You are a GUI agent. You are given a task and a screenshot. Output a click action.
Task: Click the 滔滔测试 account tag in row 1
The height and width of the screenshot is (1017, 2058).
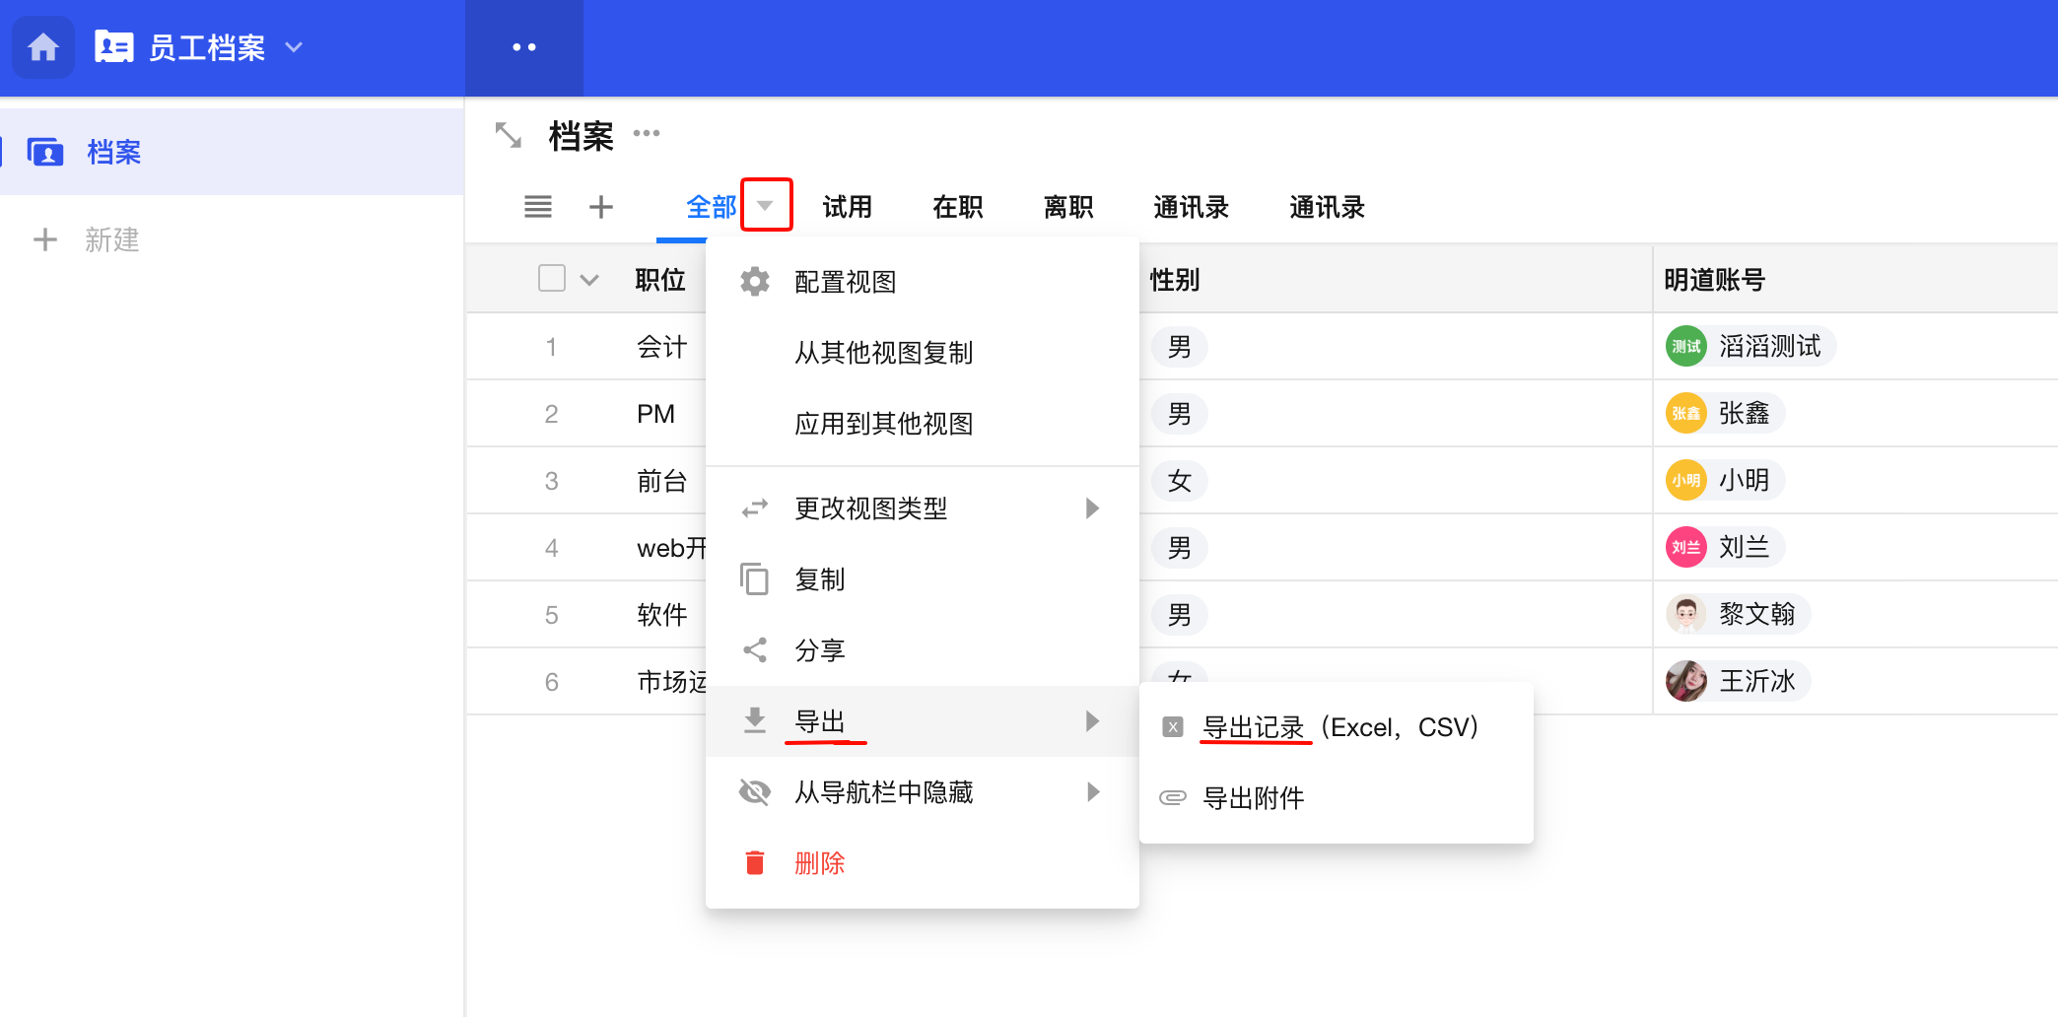pyautogui.click(x=1749, y=347)
